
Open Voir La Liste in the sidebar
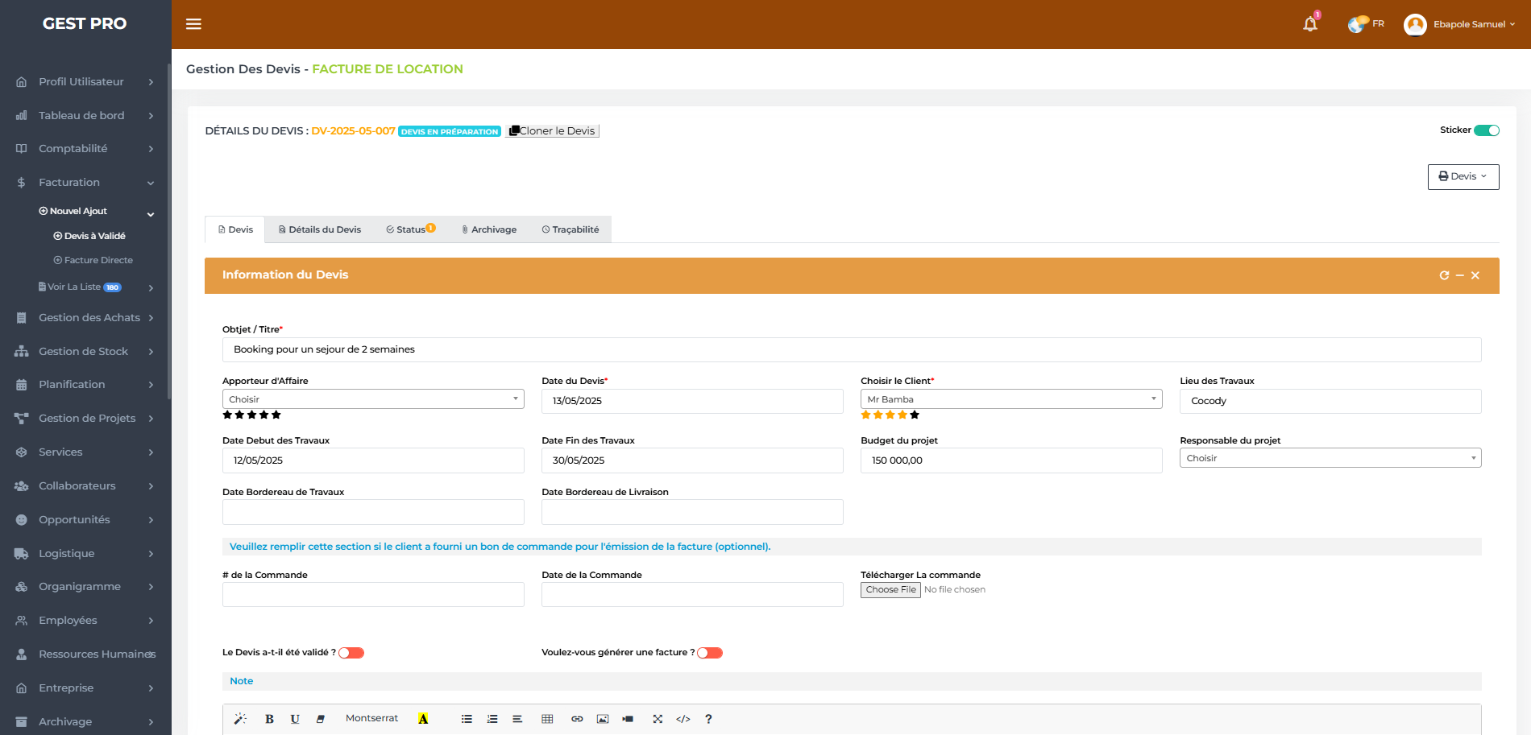[80, 287]
